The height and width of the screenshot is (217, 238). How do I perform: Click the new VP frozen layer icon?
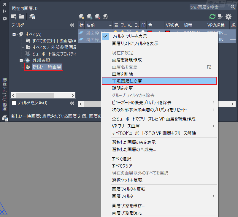pyautogui.click(x=89, y=17)
